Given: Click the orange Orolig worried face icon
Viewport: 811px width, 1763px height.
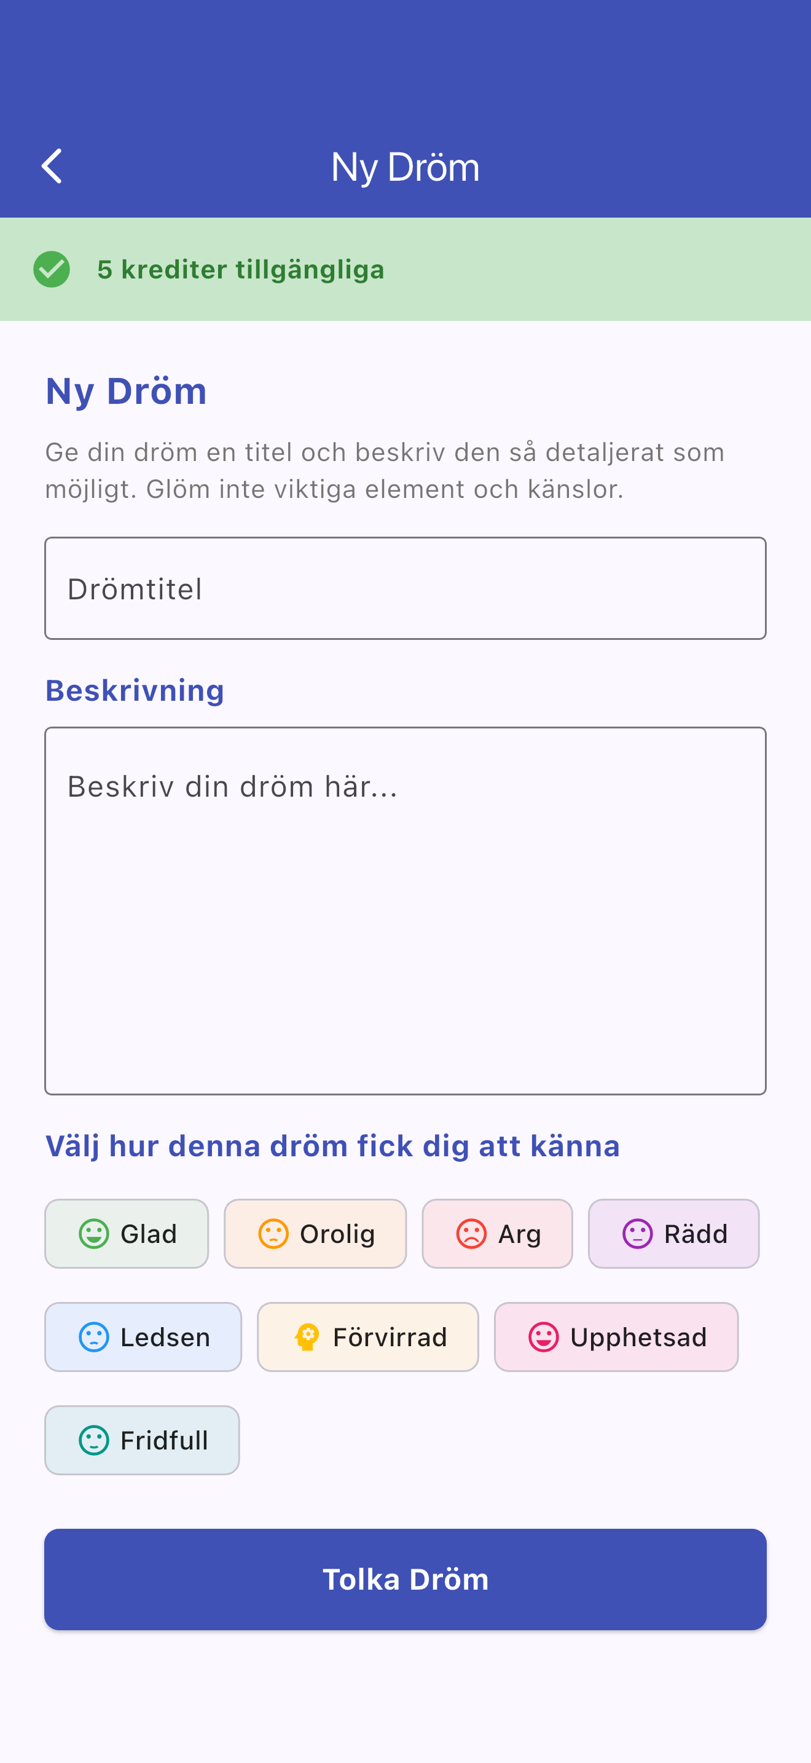Looking at the screenshot, I should (273, 1233).
